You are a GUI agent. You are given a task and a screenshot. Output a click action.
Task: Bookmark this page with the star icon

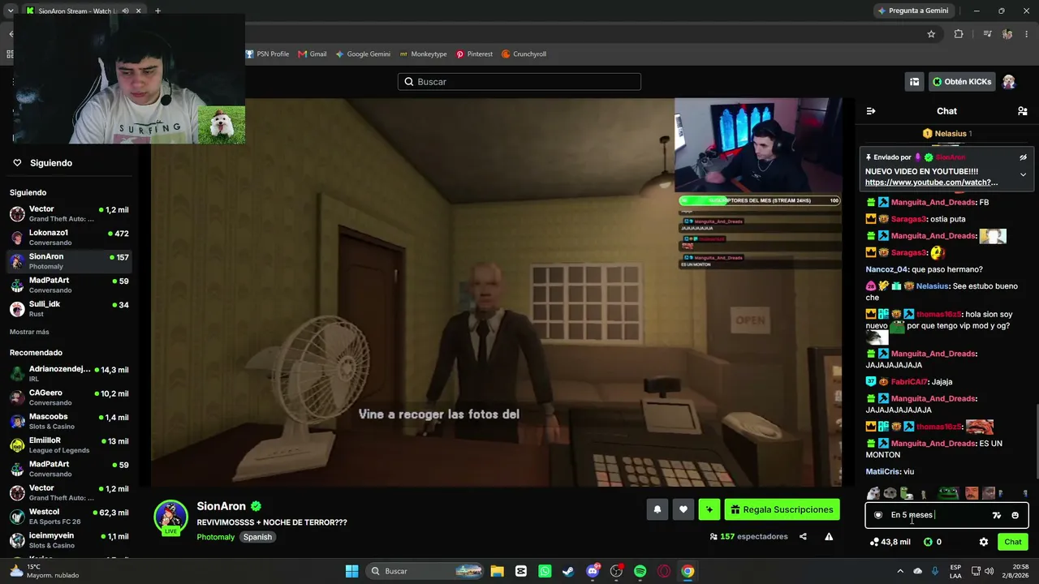point(931,34)
